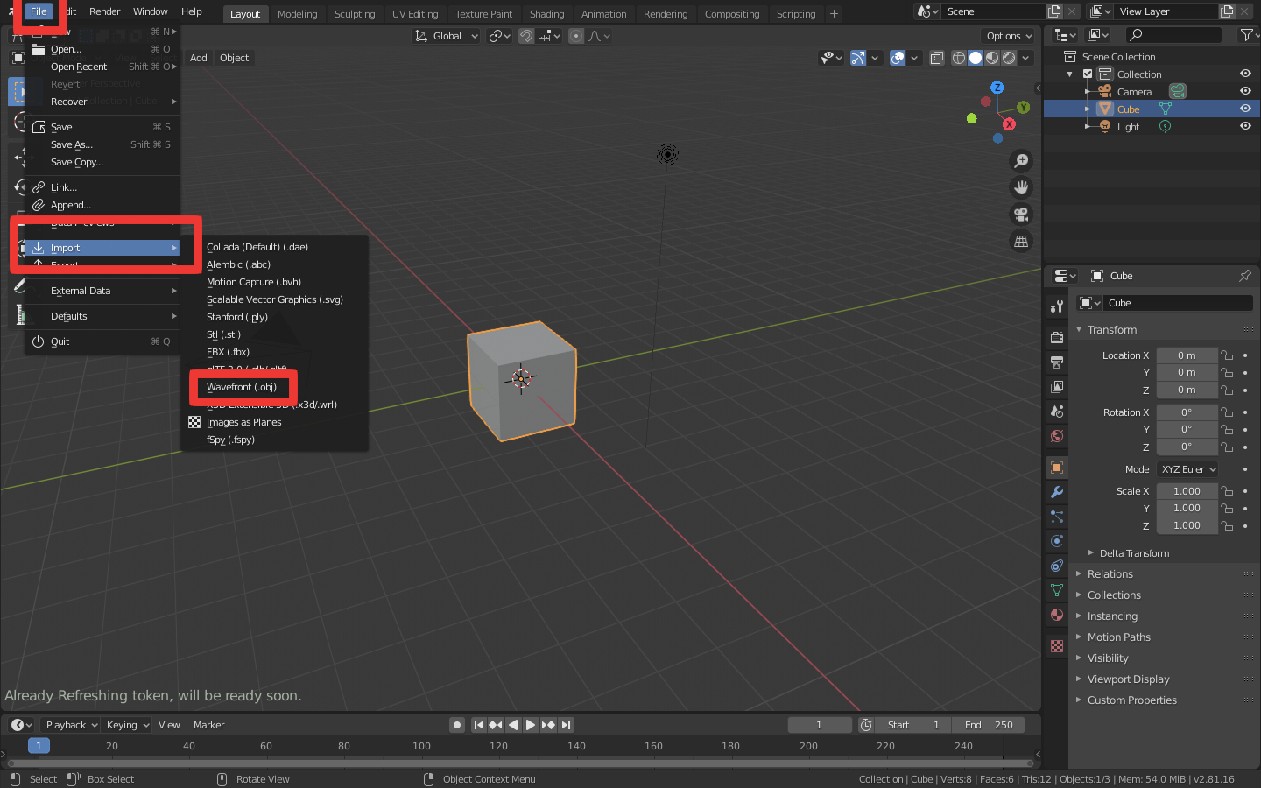Open the View Layer properties tab
Viewport: 1261px width, 788px height.
point(1057,386)
